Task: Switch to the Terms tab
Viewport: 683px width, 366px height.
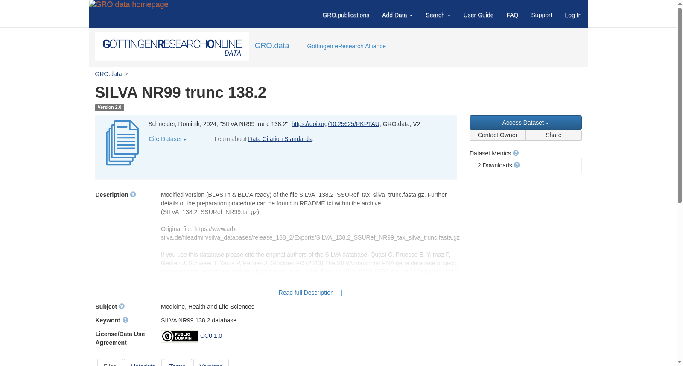Action: 178,363
